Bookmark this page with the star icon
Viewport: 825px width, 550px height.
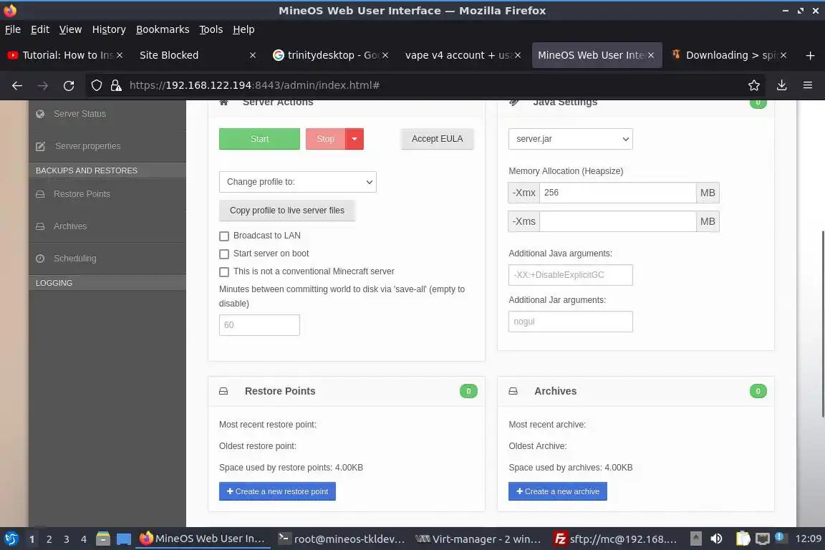pyautogui.click(x=754, y=85)
